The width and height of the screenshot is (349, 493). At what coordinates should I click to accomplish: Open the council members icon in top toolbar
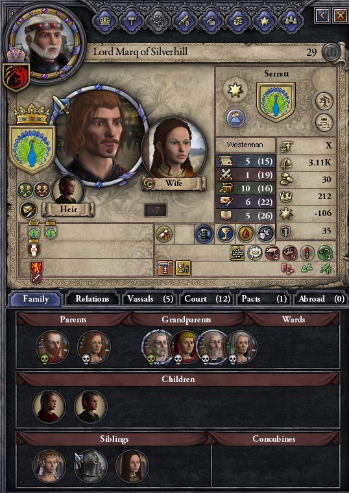pos(291,21)
